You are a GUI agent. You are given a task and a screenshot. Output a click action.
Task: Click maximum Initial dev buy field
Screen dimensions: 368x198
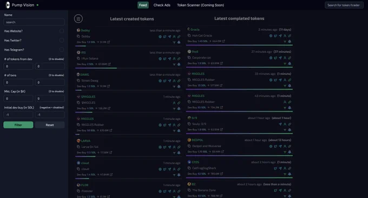coord(50,115)
